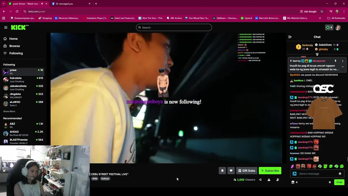Open recommended ABZ channel
The height and width of the screenshot is (196, 348).
click(23, 125)
